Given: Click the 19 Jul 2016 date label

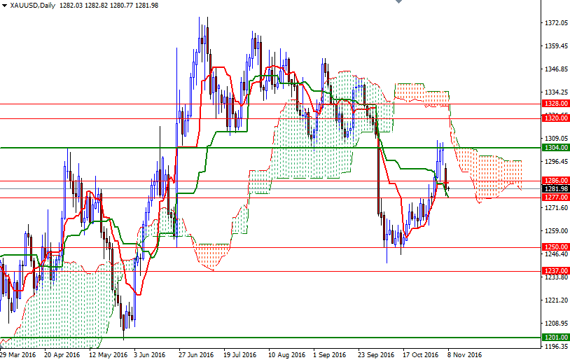Looking at the screenshot, I should point(240,354).
